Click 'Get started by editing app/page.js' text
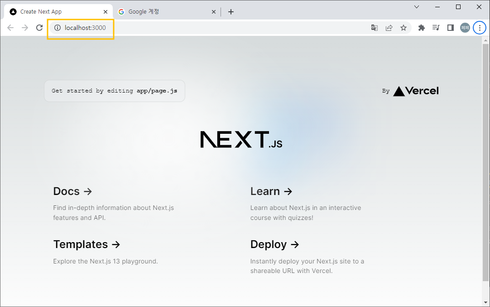The image size is (490, 307). coord(115,91)
